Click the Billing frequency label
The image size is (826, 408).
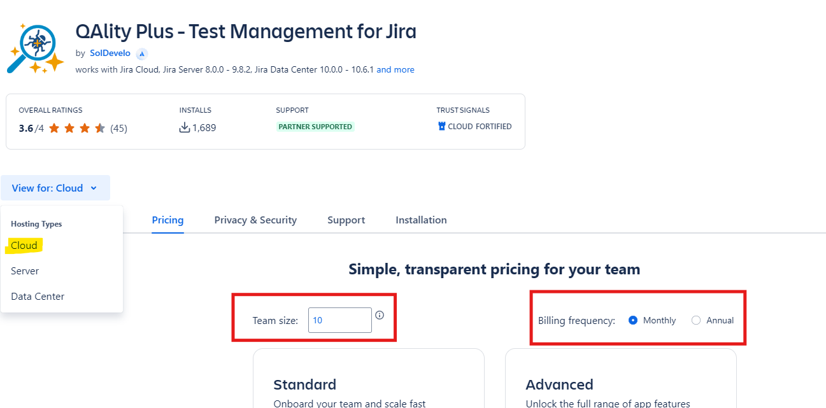coord(576,320)
